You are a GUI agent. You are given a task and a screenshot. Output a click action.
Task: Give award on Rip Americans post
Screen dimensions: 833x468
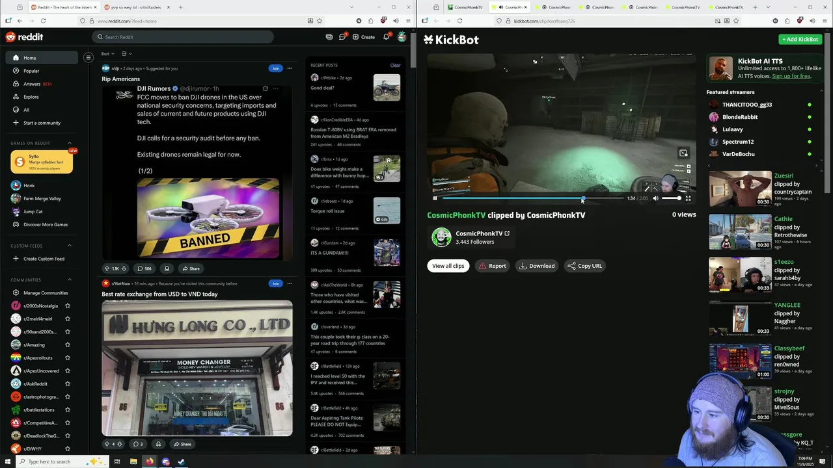(x=167, y=268)
